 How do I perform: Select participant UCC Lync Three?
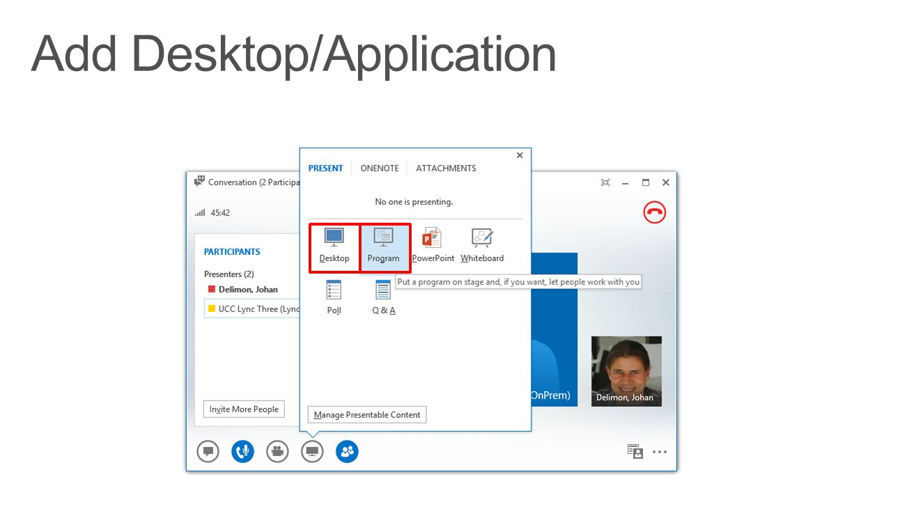tap(251, 308)
